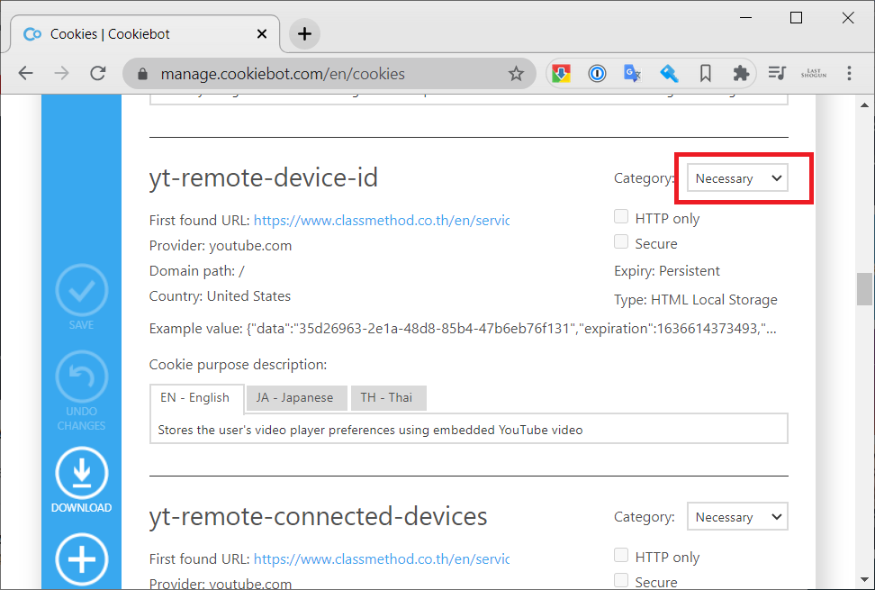
Task: Switch to the TH - Thai tab
Action: coord(388,397)
